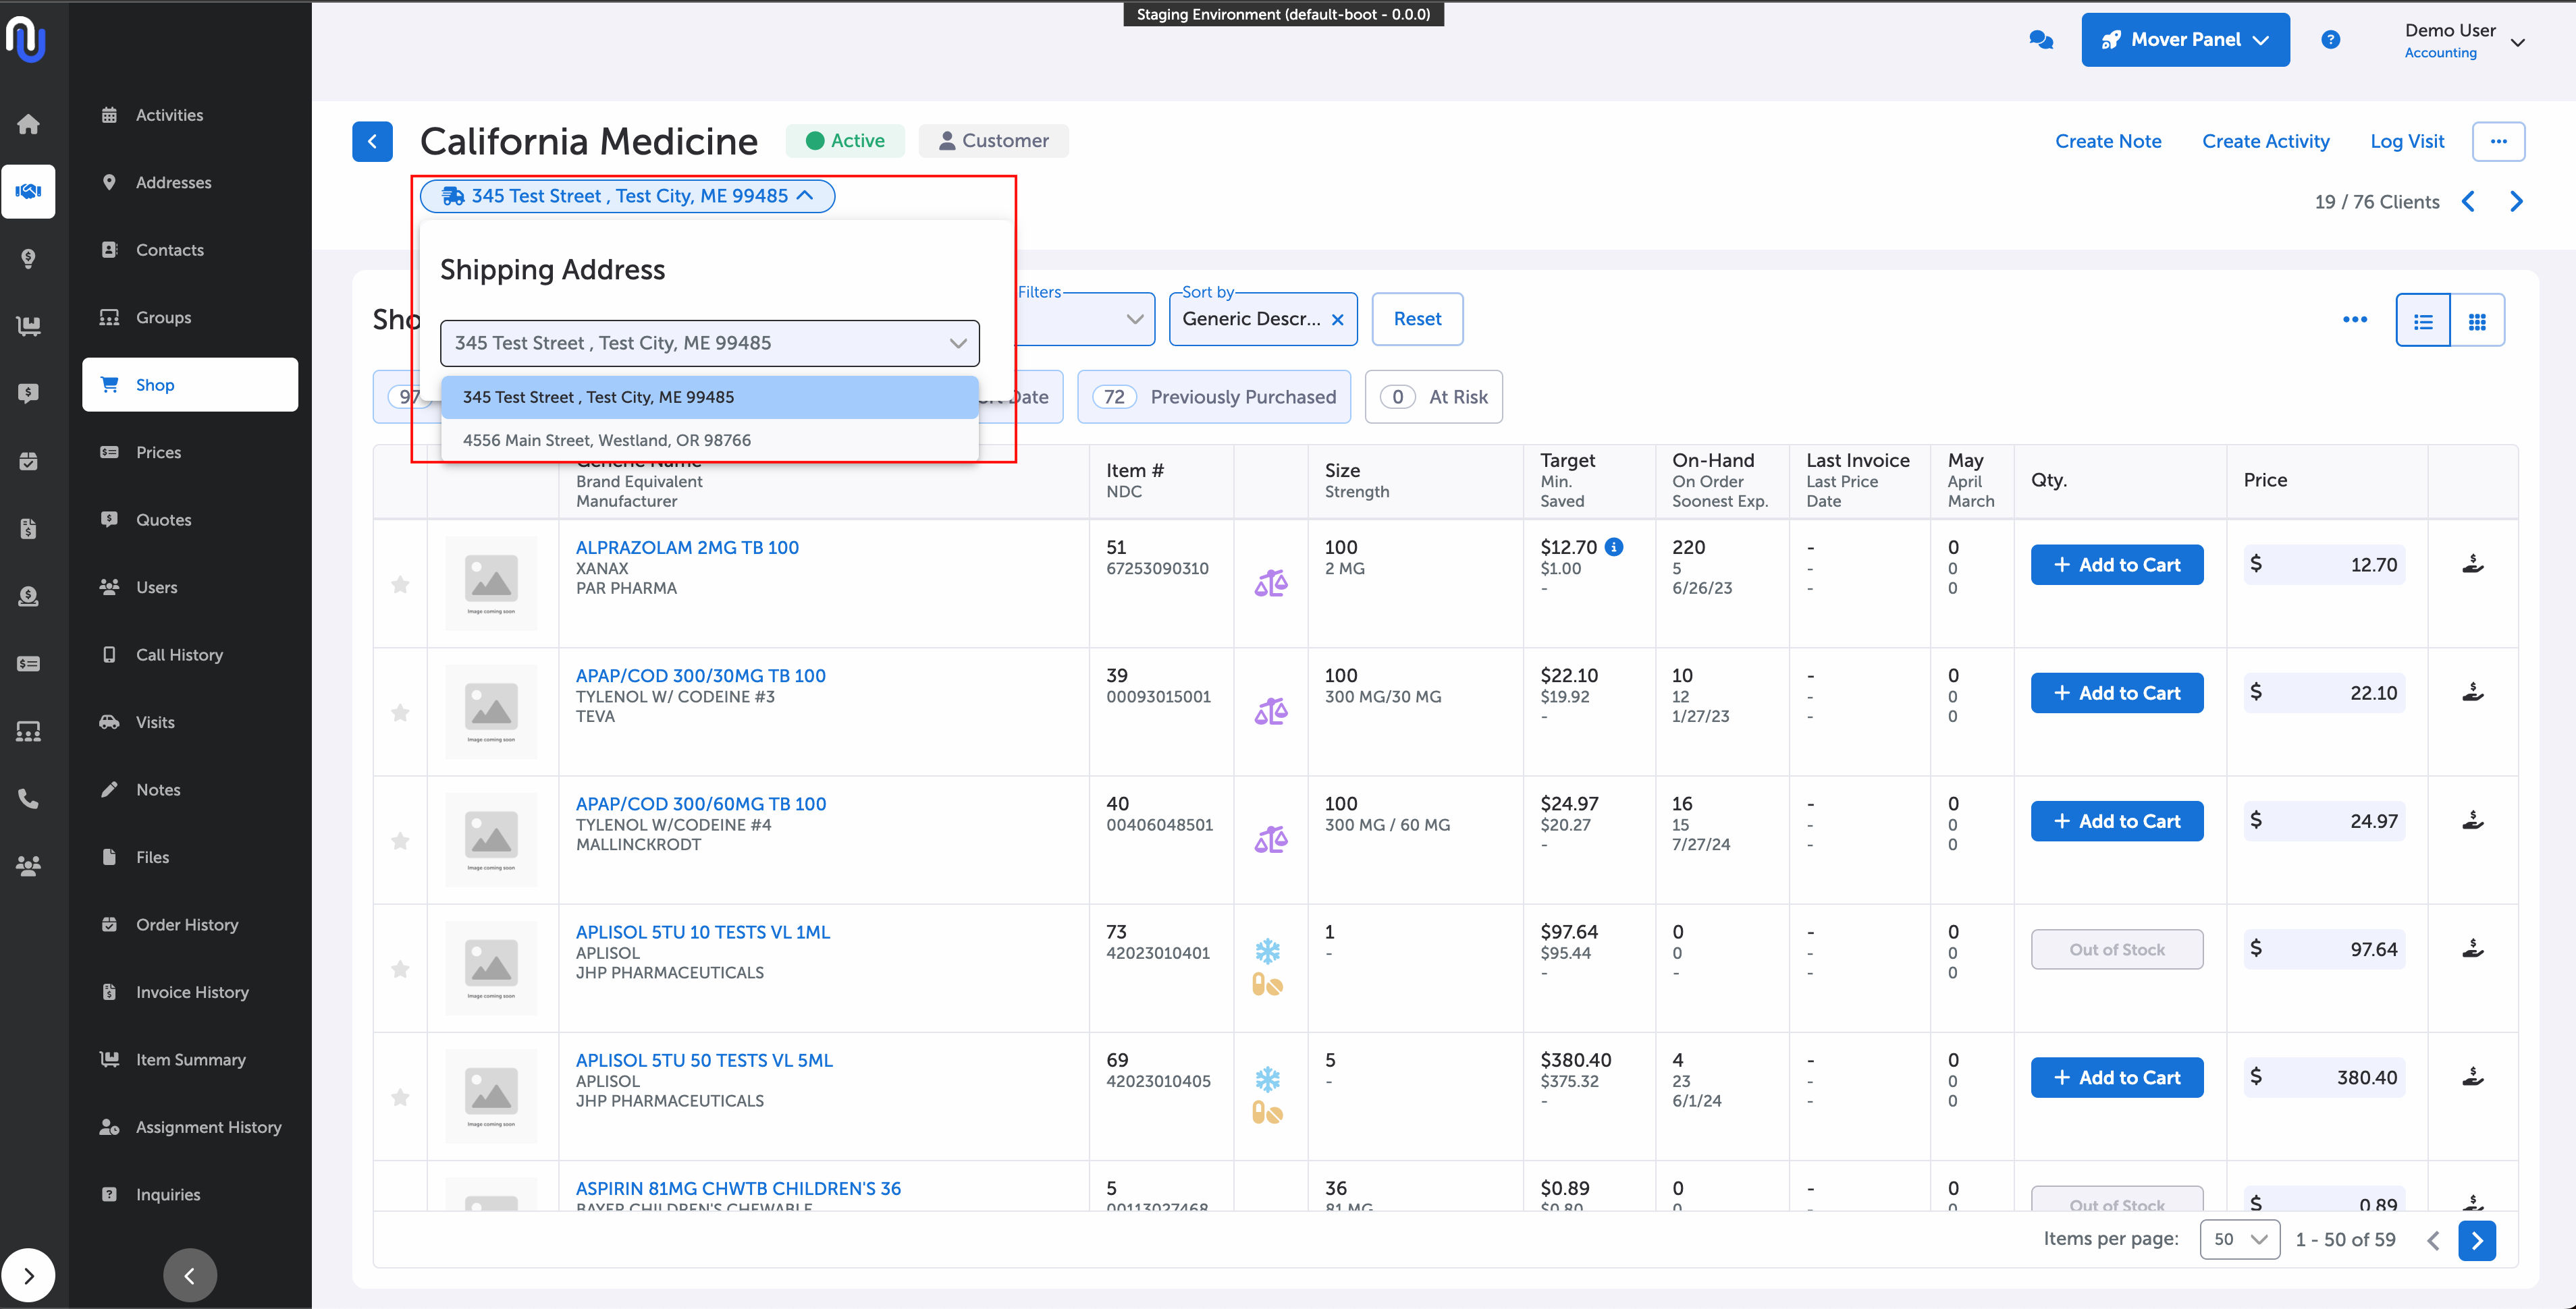This screenshot has height=1309, width=2576.
Task: Clear the Generic Descr sort chip
Action: point(1337,320)
